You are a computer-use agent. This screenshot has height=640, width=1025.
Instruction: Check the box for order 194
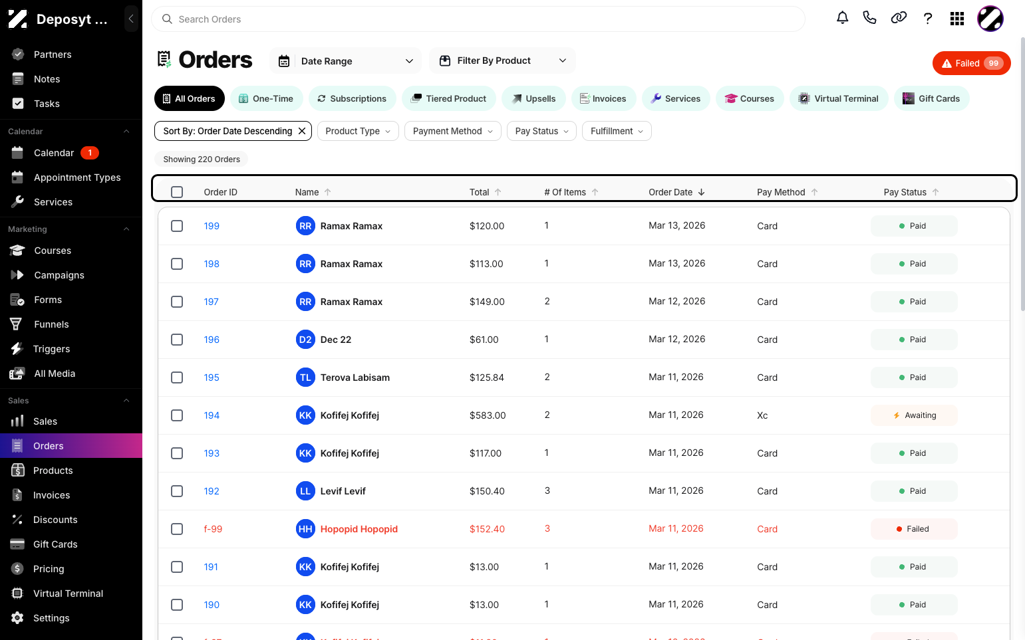(x=177, y=415)
